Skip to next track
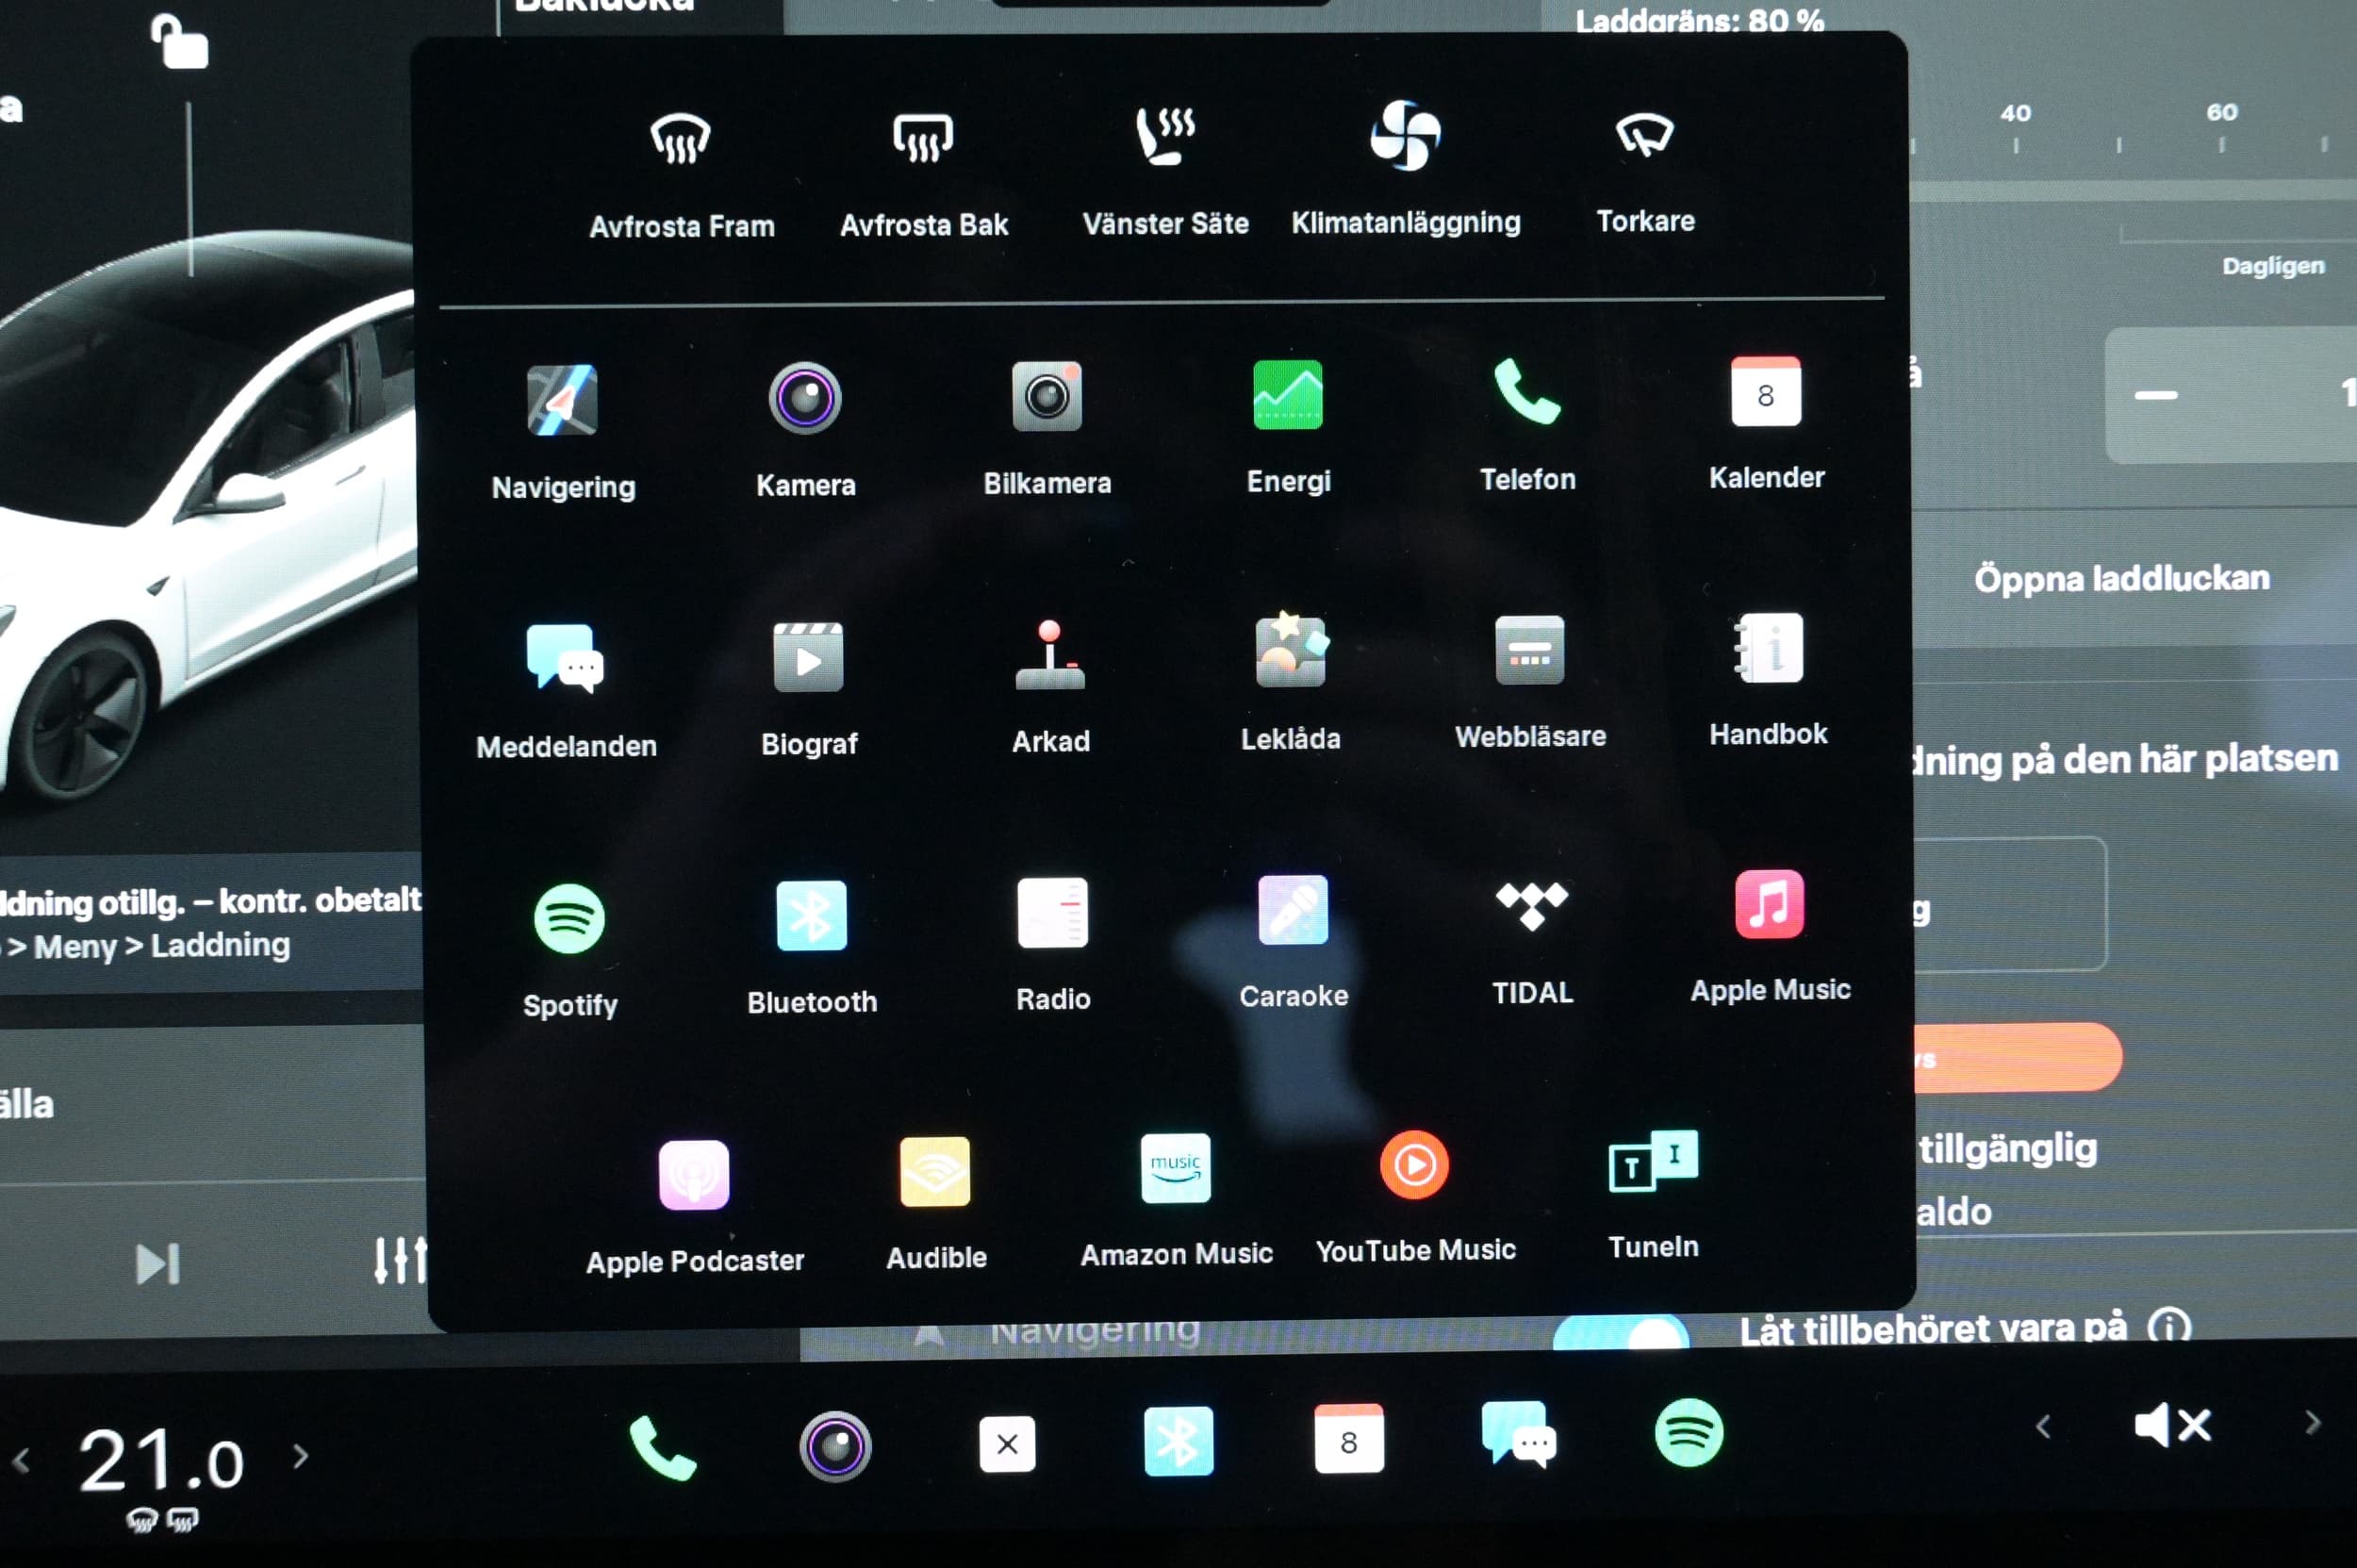 click(158, 1264)
